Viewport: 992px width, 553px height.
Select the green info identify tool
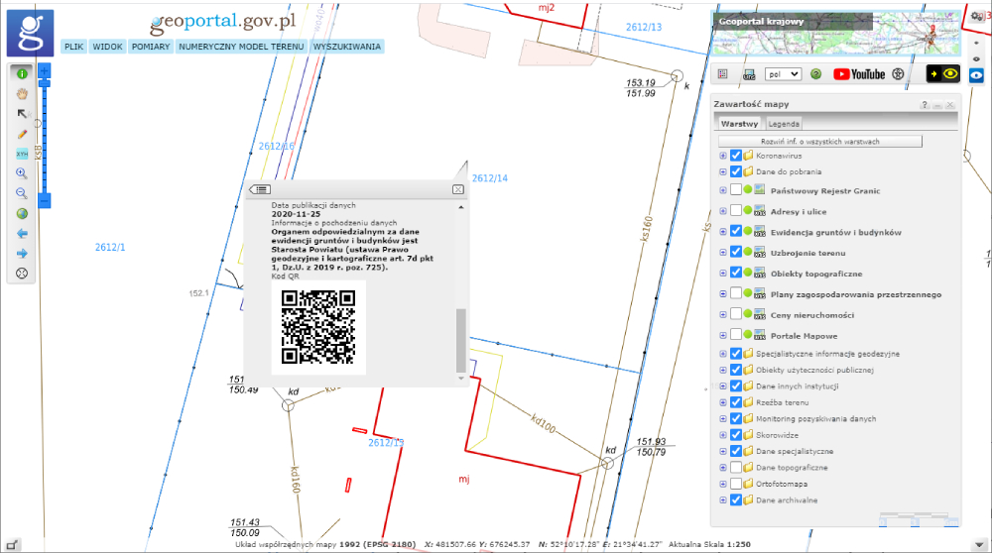tap(22, 74)
